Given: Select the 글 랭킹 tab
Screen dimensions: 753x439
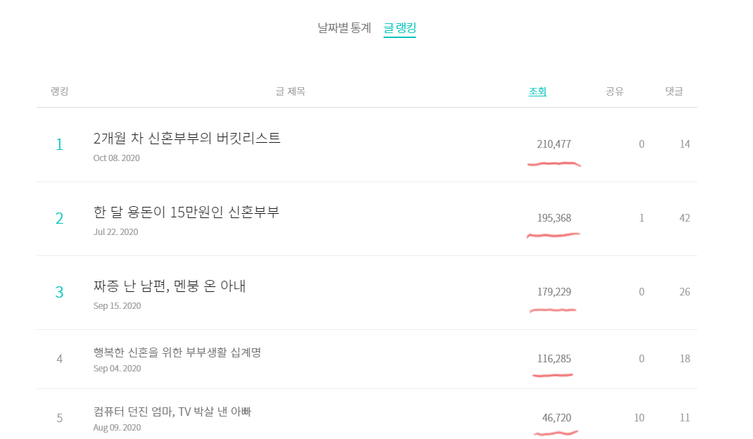Looking at the screenshot, I should coord(400,29).
